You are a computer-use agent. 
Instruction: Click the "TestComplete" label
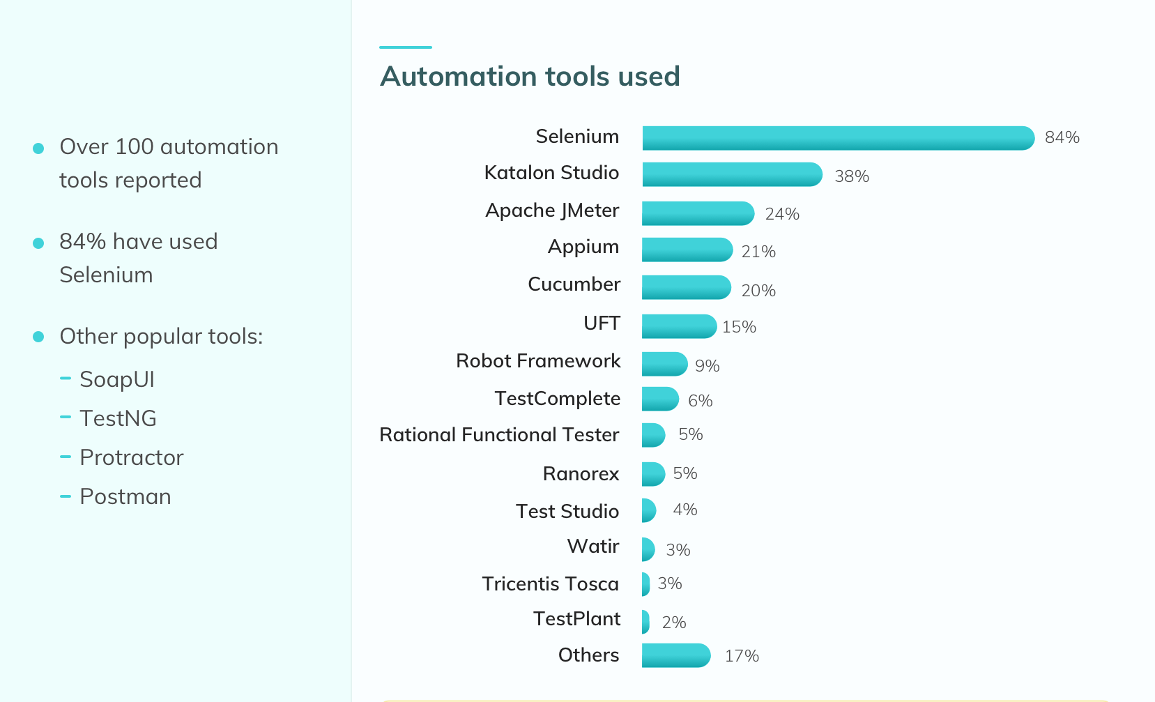(x=557, y=399)
